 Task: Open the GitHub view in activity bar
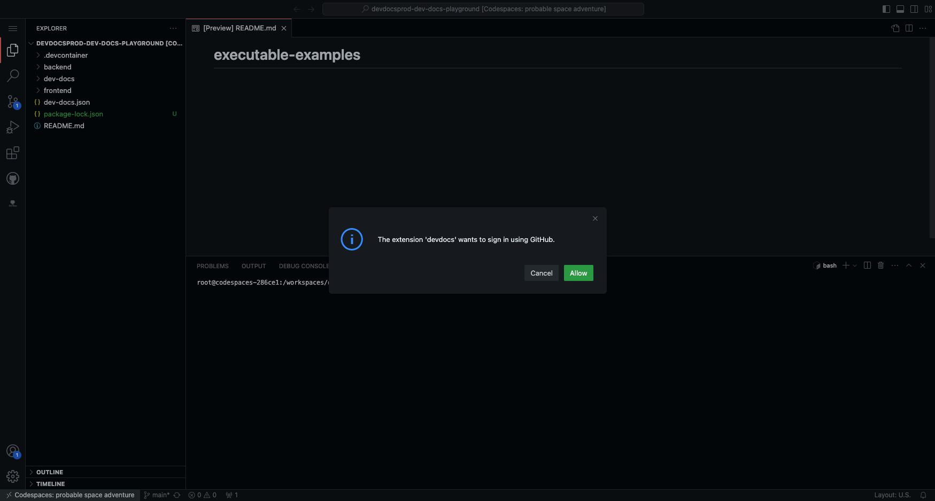click(x=13, y=178)
